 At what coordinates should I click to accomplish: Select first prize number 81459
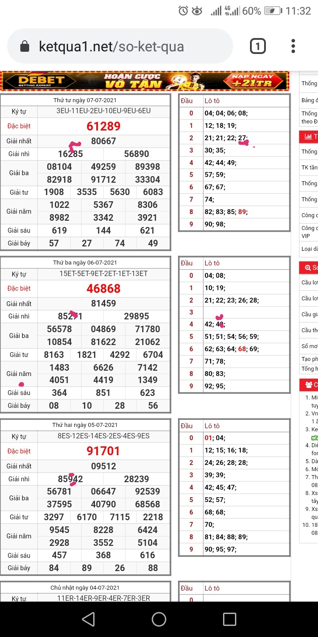[x=103, y=303]
